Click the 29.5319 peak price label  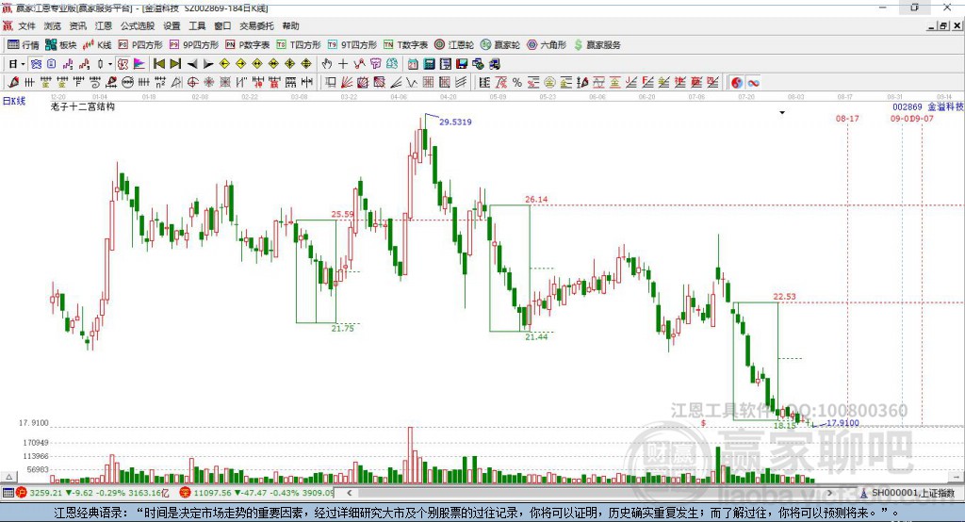(x=455, y=122)
